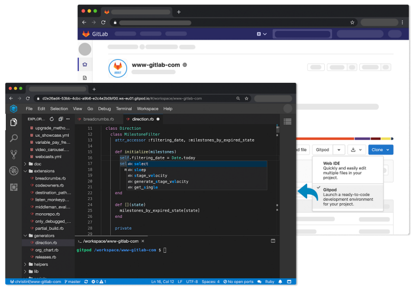Click the GitLab search field in navbar

coord(302,34)
